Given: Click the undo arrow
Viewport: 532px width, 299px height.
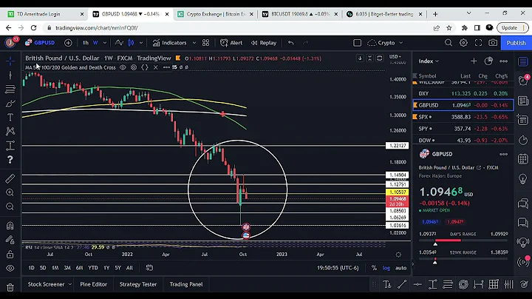Looking at the screenshot, I should 291,43.
